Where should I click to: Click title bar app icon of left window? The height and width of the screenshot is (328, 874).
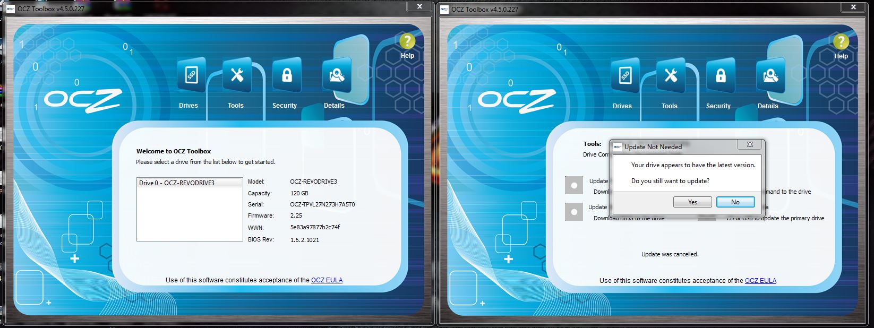pos(11,9)
